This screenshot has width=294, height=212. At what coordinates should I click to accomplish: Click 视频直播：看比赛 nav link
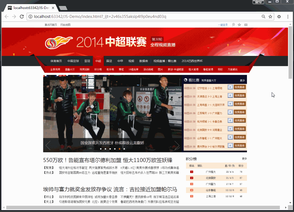(165, 61)
